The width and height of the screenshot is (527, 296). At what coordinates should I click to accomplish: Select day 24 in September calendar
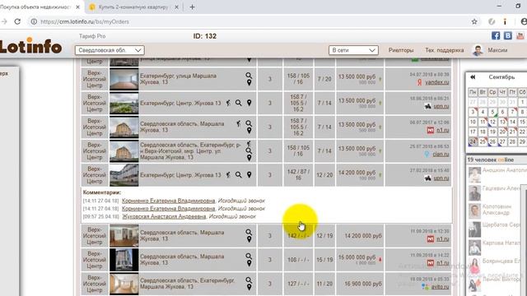[473, 141]
